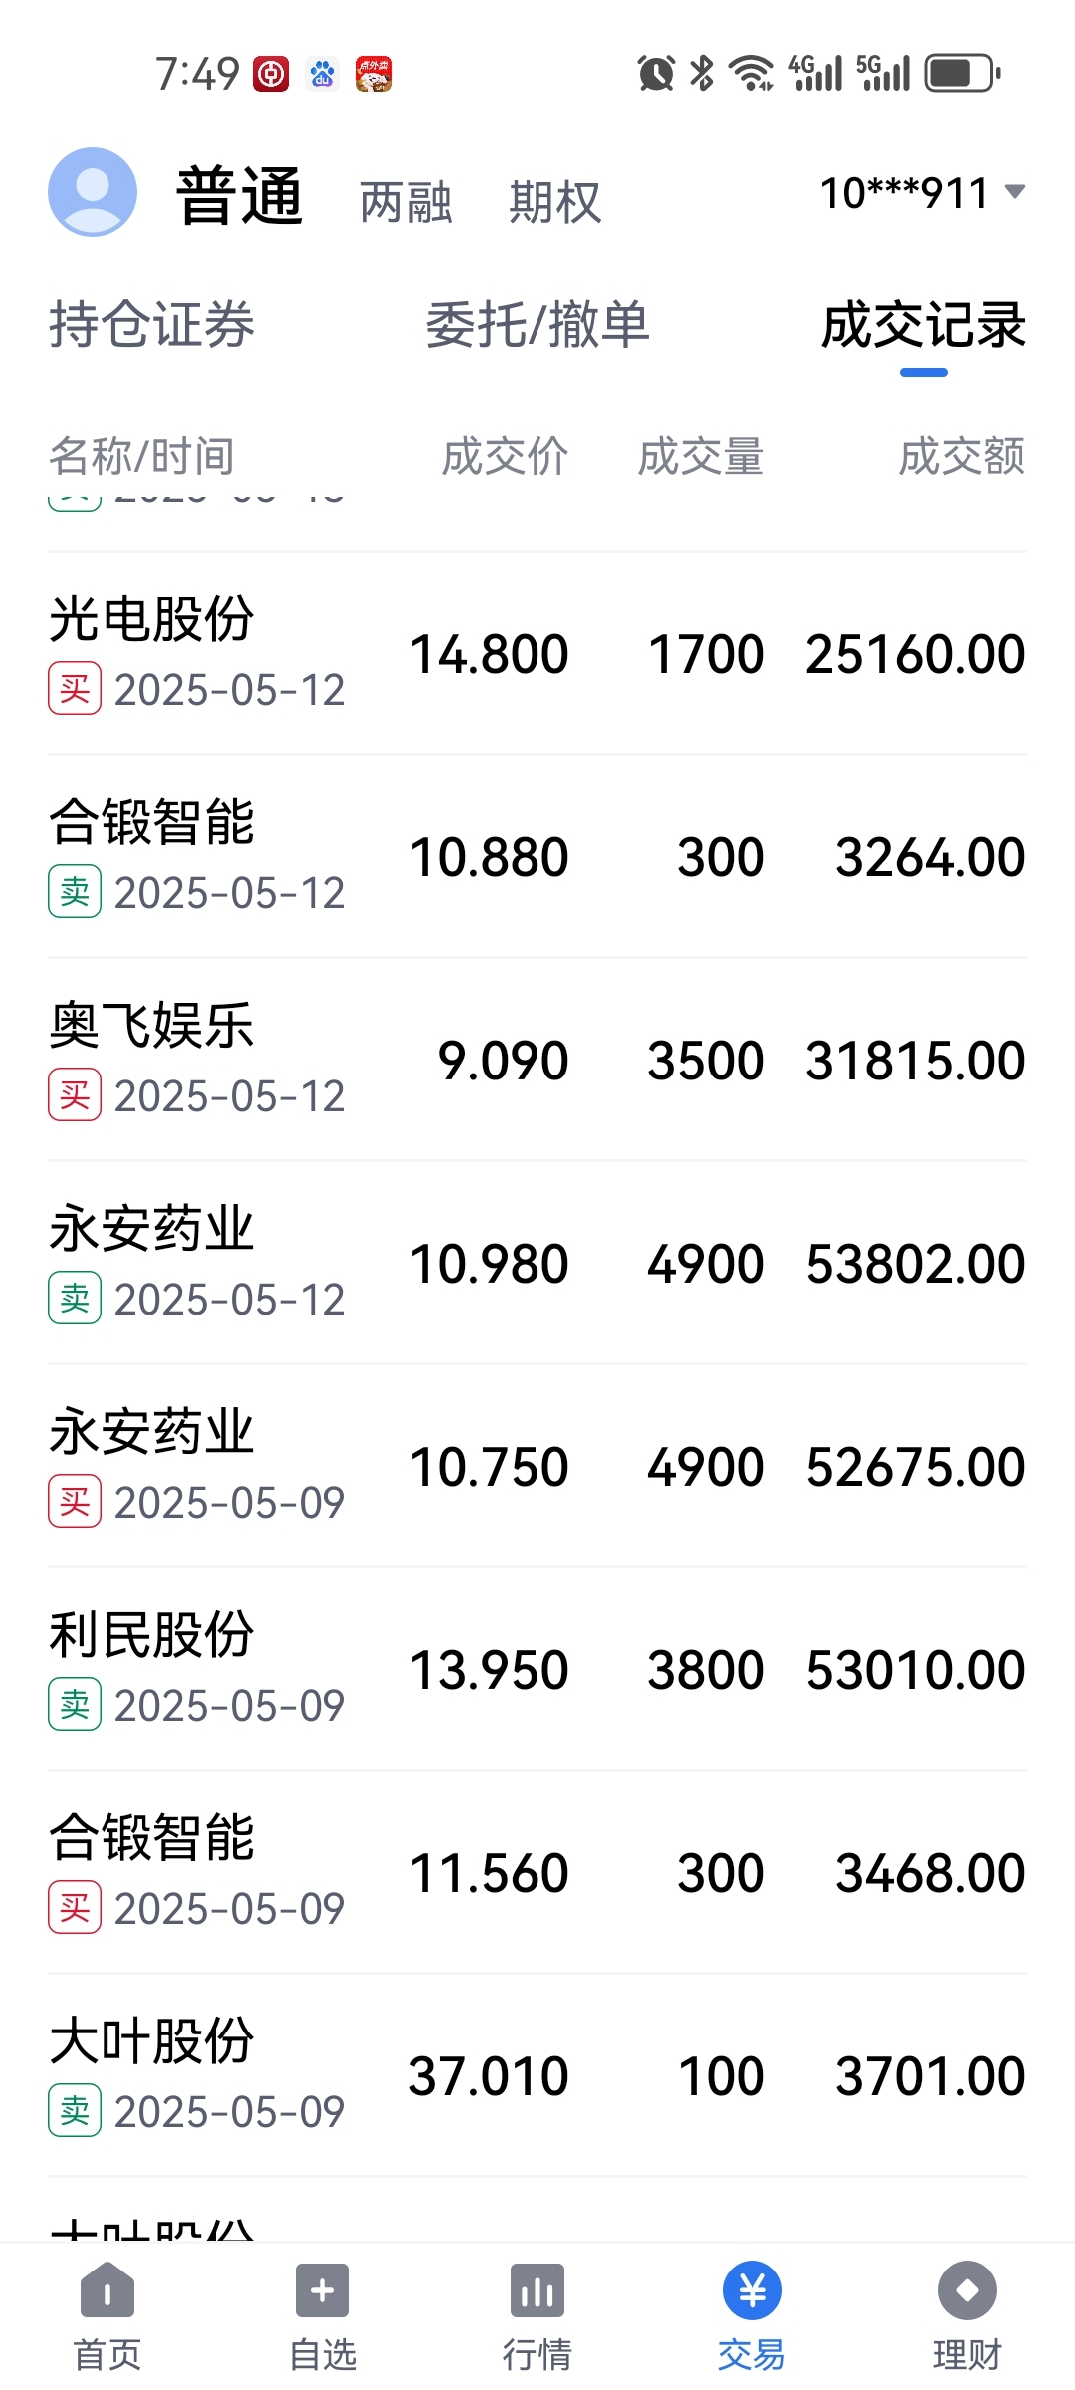Tap the alarm clock status bar icon
1075x2390 pixels.
(x=656, y=73)
